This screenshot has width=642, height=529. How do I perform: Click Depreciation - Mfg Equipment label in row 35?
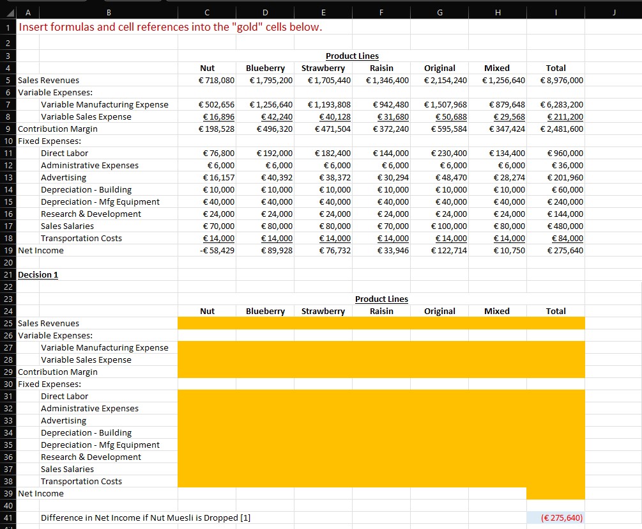point(100,445)
